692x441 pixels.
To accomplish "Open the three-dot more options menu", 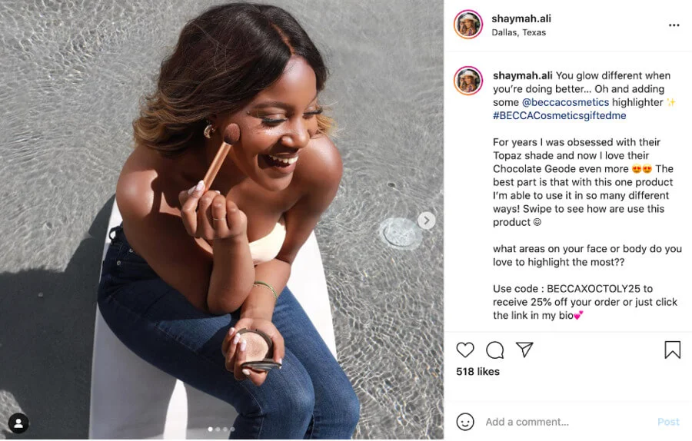I will point(674,25).
